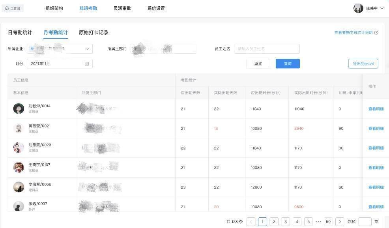This screenshot has height=228, width=389.
Task: Go to page 4
Action: tap(297, 222)
